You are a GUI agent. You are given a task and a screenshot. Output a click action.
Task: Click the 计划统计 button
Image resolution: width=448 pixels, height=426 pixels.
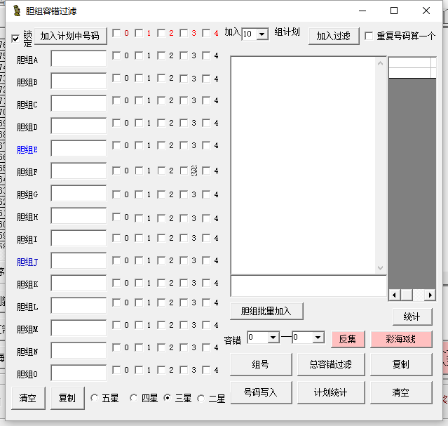click(x=330, y=392)
